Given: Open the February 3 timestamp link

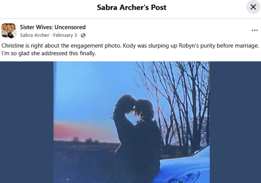Looking at the screenshot, I should pos(65,35).
